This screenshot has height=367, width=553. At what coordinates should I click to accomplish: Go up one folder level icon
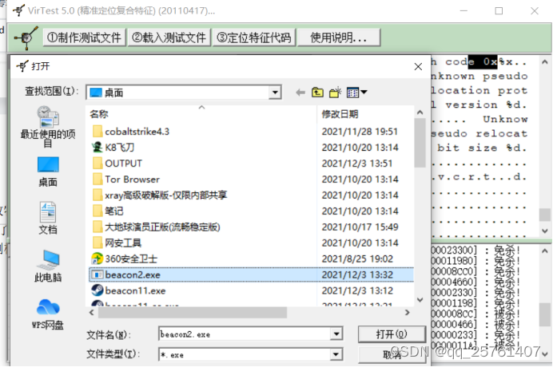317,93
